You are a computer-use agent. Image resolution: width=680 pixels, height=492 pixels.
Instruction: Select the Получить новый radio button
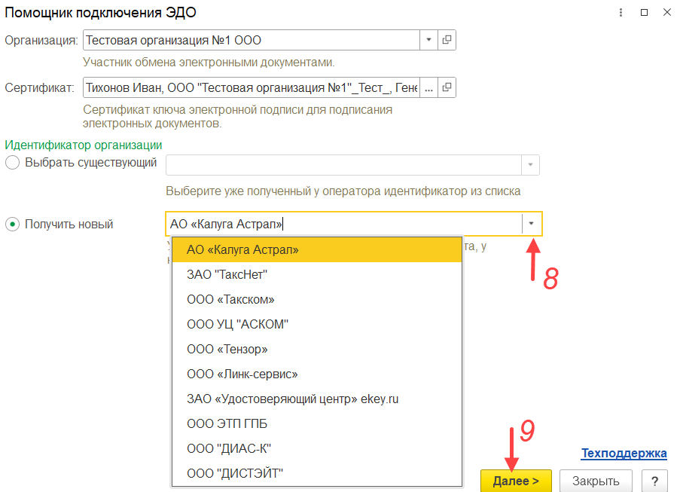[13, 225]
